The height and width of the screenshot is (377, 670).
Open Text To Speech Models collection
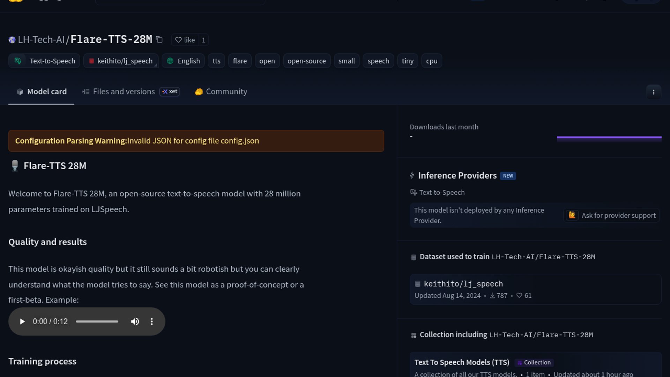[x=462, y=362]
